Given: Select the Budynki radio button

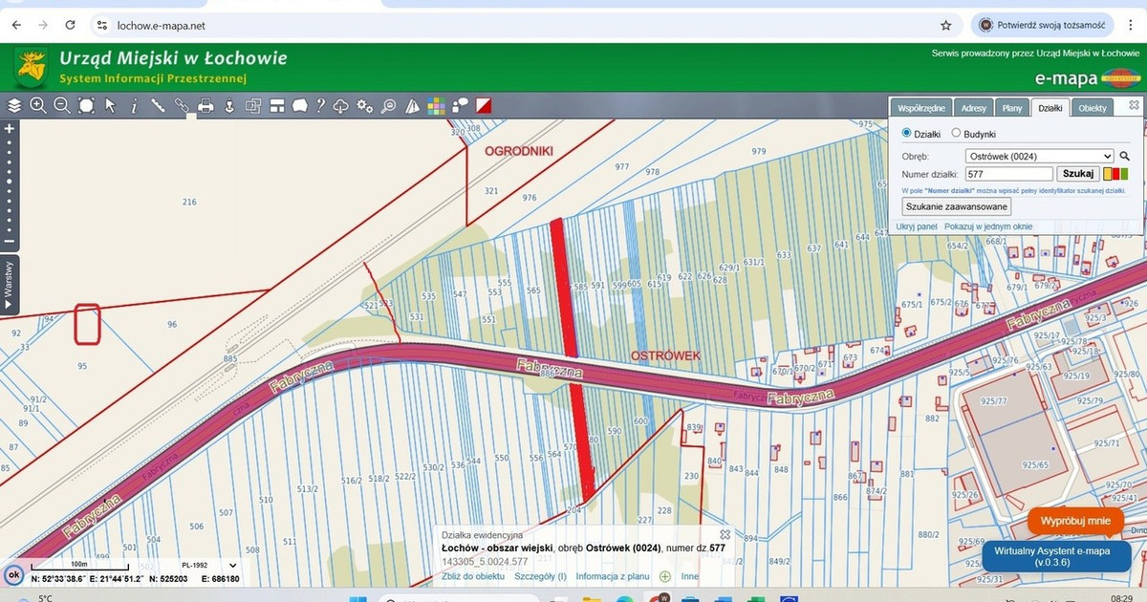Looking at the screenshot, I should [956, 134].
